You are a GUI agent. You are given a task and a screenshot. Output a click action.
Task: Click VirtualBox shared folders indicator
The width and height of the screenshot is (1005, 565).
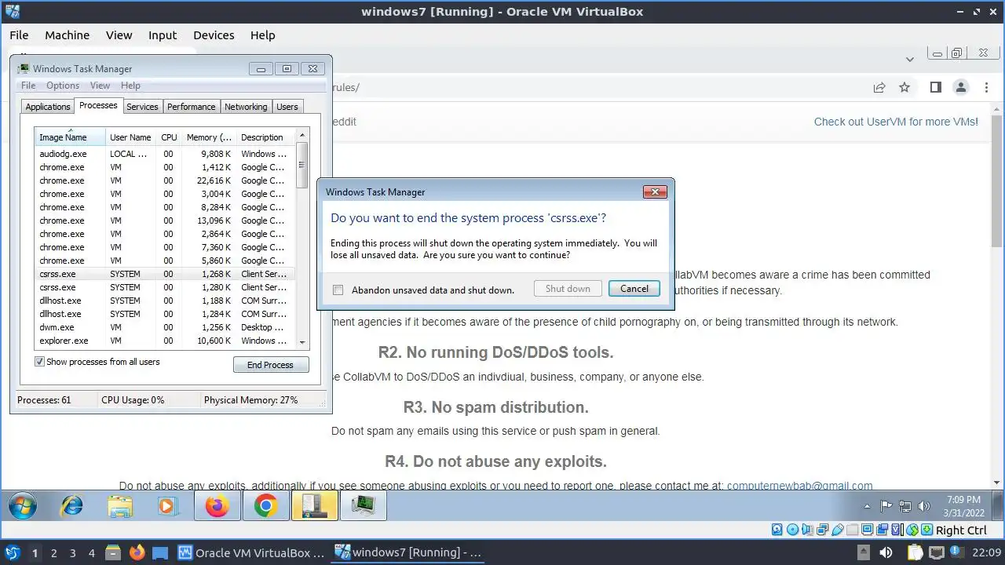pos(853,530)
